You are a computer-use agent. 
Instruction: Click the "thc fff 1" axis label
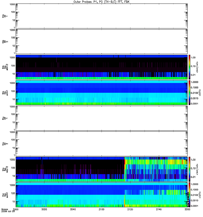point(5,118)
